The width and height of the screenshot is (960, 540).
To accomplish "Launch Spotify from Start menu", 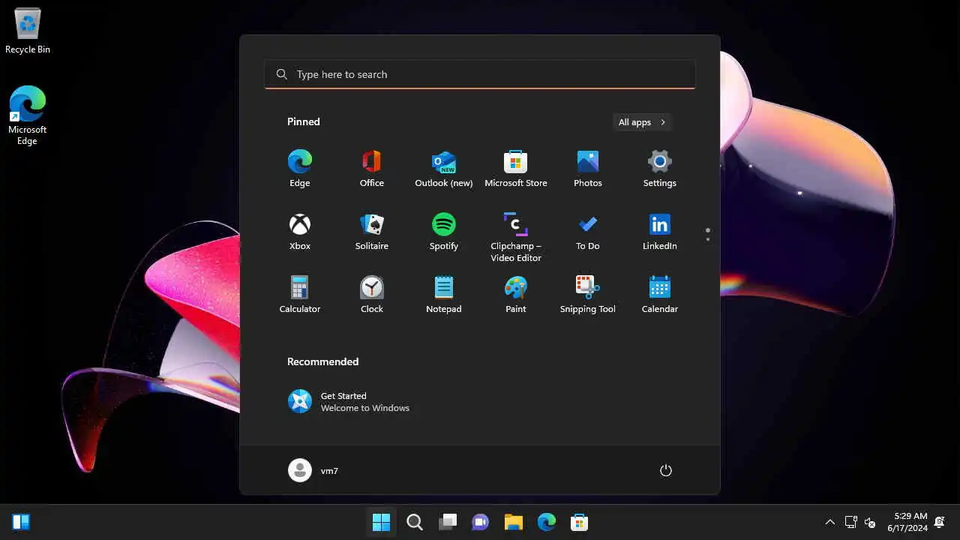I will (443, 232).
